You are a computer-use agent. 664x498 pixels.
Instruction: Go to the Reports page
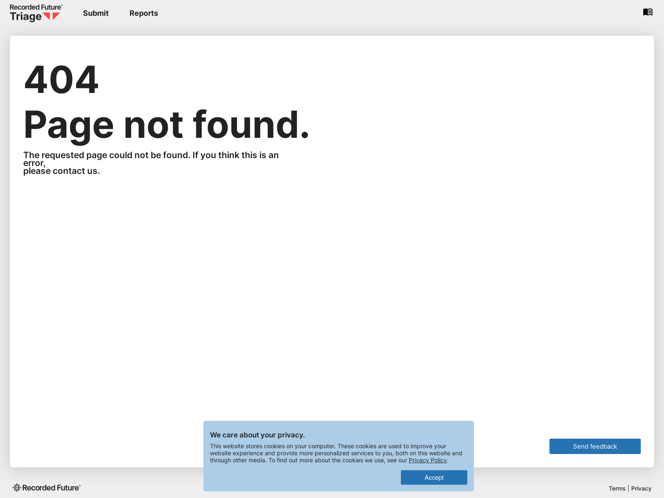144,13
